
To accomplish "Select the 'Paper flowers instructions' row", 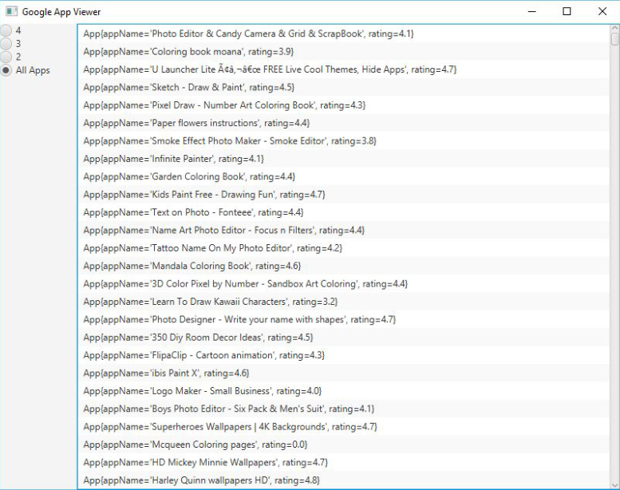I will click(x=344, y=123).
